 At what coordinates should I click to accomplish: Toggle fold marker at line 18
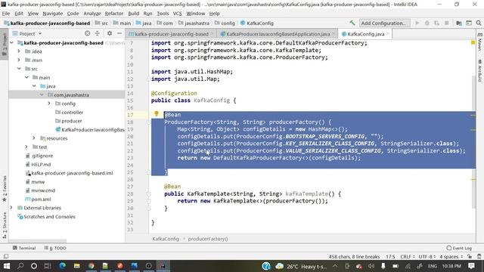pyautogui.click(x=148, y=122)
